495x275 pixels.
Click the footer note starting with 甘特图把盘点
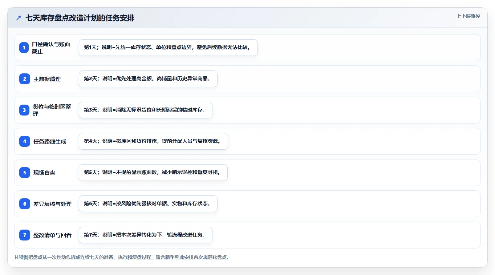point(122,257)
